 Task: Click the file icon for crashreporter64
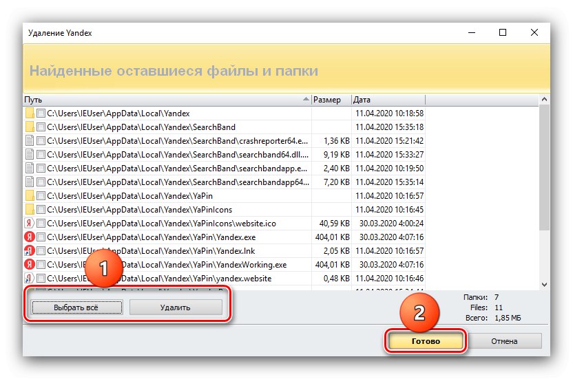click(x=30, y=140)
